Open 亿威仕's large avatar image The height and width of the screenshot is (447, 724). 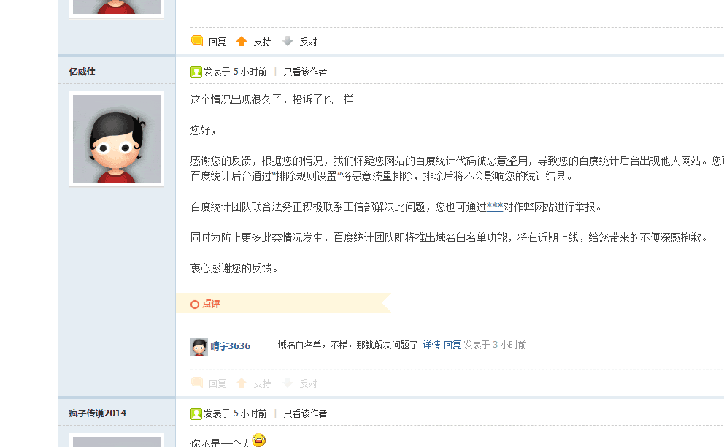[x=117, y=139]
